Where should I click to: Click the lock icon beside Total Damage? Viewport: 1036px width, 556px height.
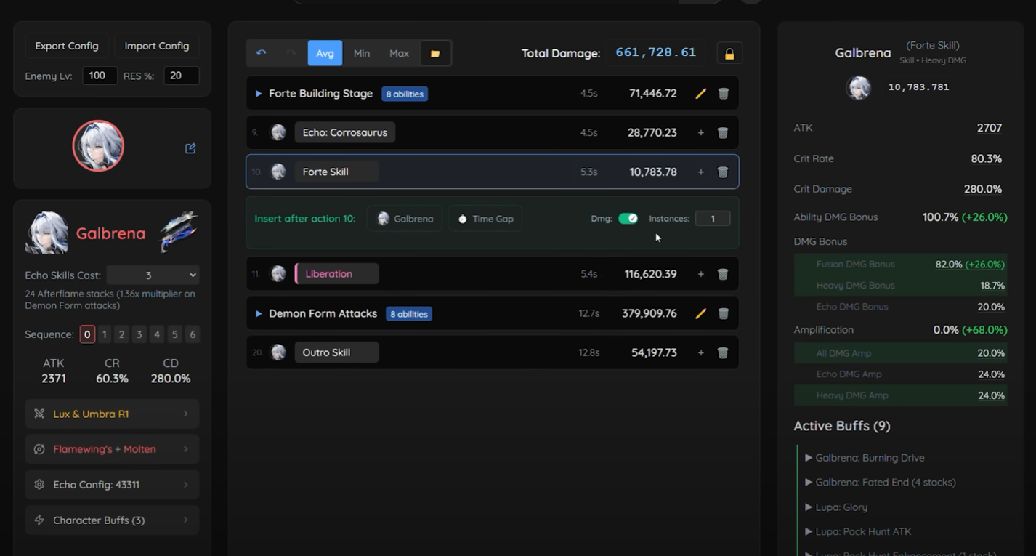729,54
